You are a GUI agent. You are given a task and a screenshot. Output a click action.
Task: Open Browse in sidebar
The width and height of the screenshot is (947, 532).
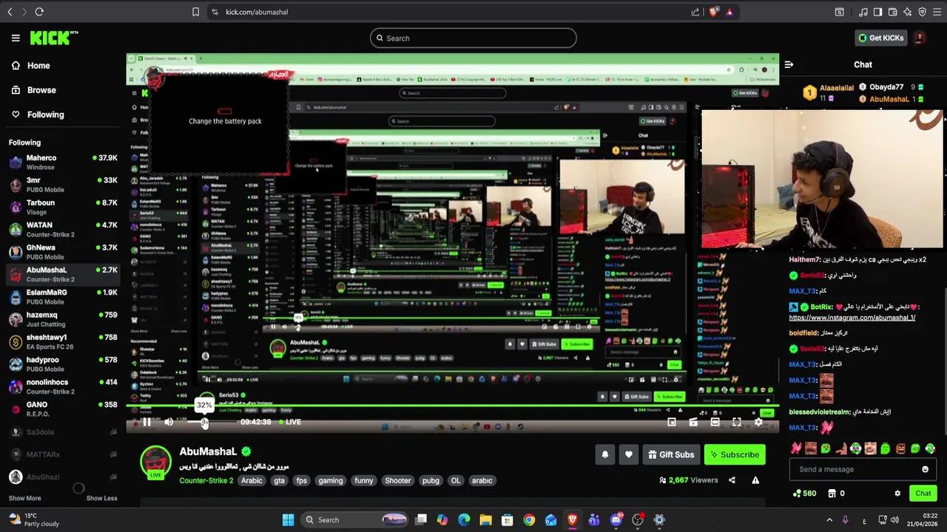tap(33, 90)
